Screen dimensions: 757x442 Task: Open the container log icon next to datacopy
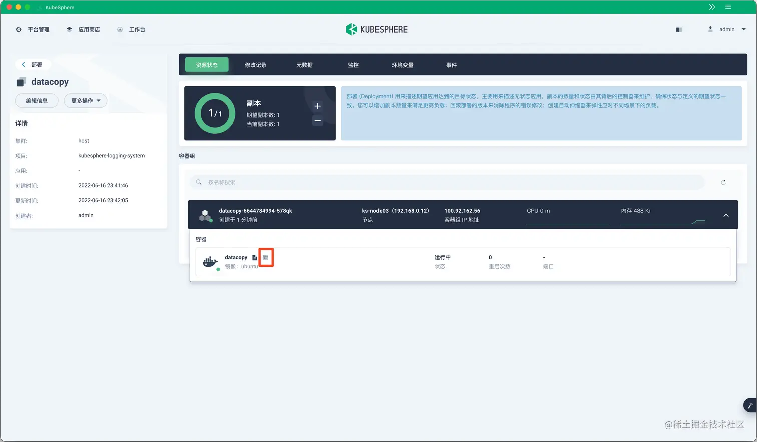(x=255, y=258)
